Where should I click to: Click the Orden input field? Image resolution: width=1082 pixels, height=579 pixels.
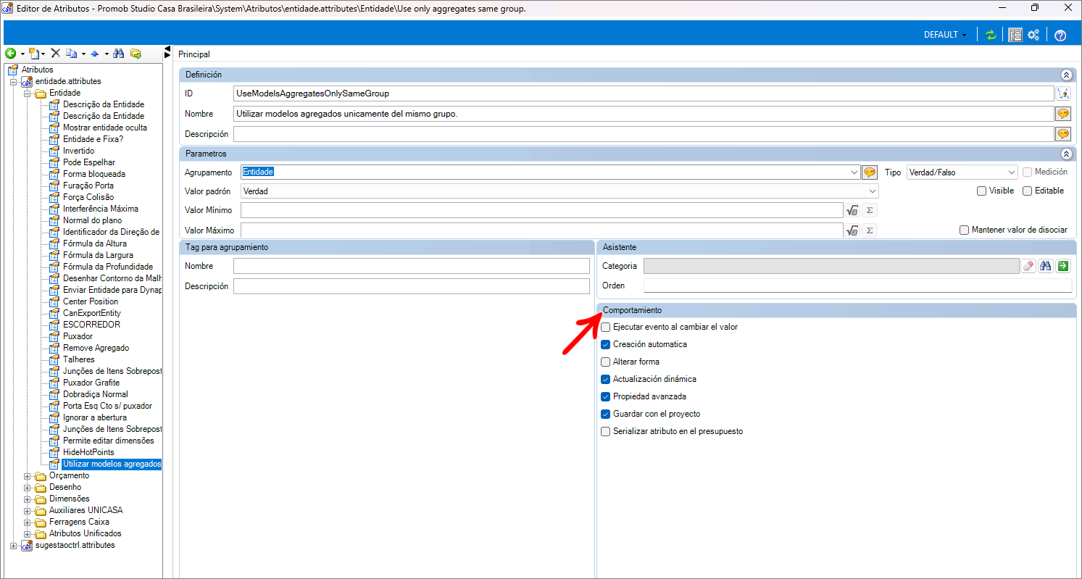point(857,286)
